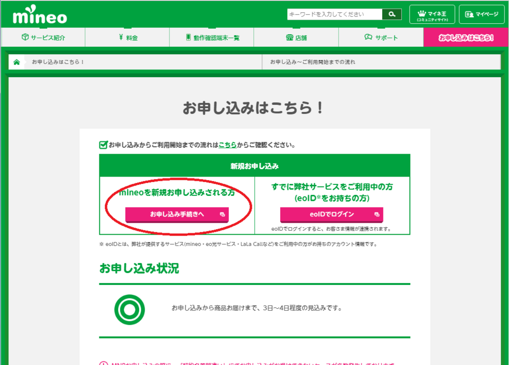Click the mineo logo
Screen dimensions: 509x365
pyautogui.click(x=40, y=15)
